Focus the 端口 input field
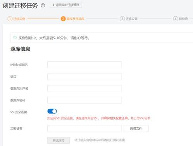 point(84,76)
